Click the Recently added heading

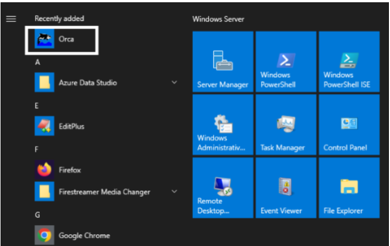click(60, 19)
